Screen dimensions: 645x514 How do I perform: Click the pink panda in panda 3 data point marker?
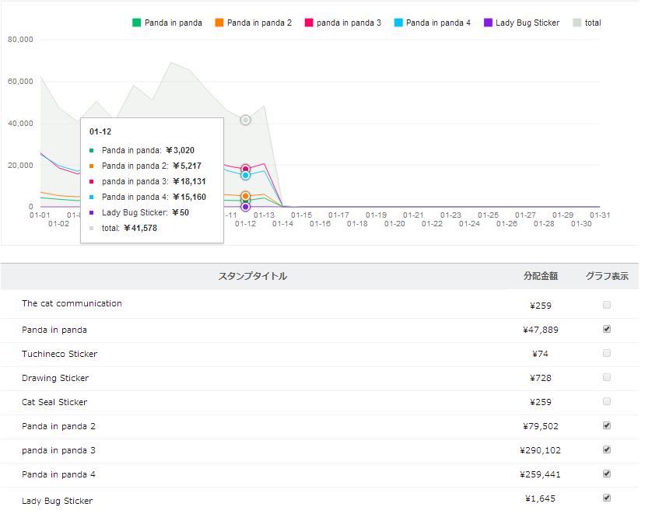(x=245, y=169)
